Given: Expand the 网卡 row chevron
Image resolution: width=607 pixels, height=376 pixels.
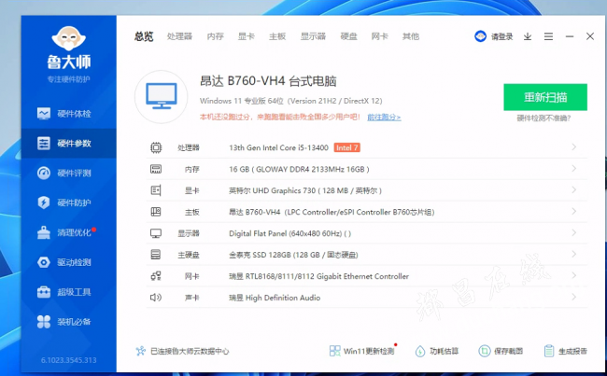Looking at the screenshot, I should coord(574,275).
